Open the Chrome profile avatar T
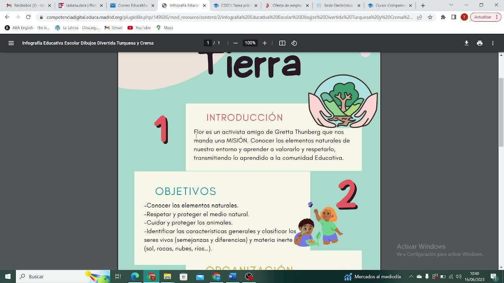The width and height of the screenshot is (504, 283). pos(464,17)
